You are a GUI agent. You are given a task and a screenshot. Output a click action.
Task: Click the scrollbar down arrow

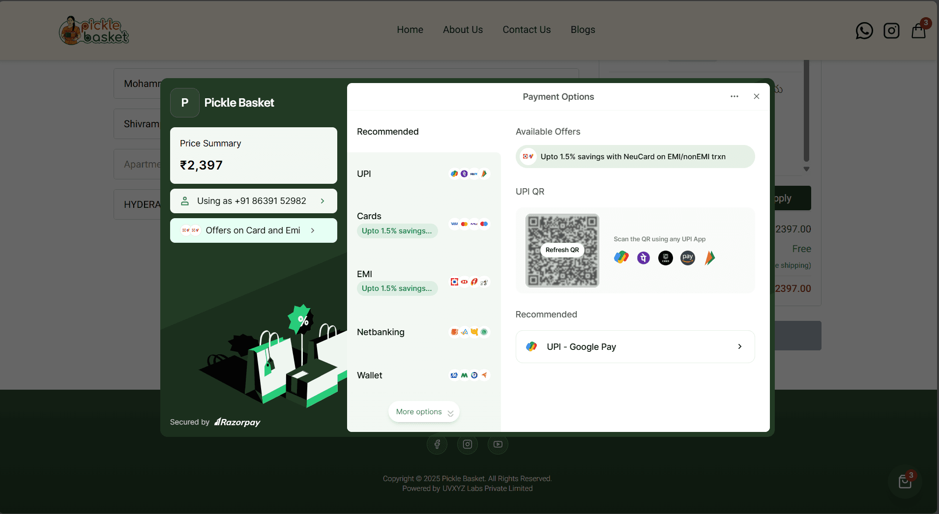806,169
